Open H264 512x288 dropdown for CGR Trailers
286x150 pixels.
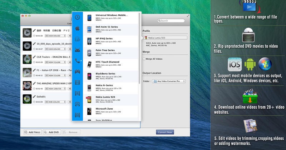click(x=55, y=62)
